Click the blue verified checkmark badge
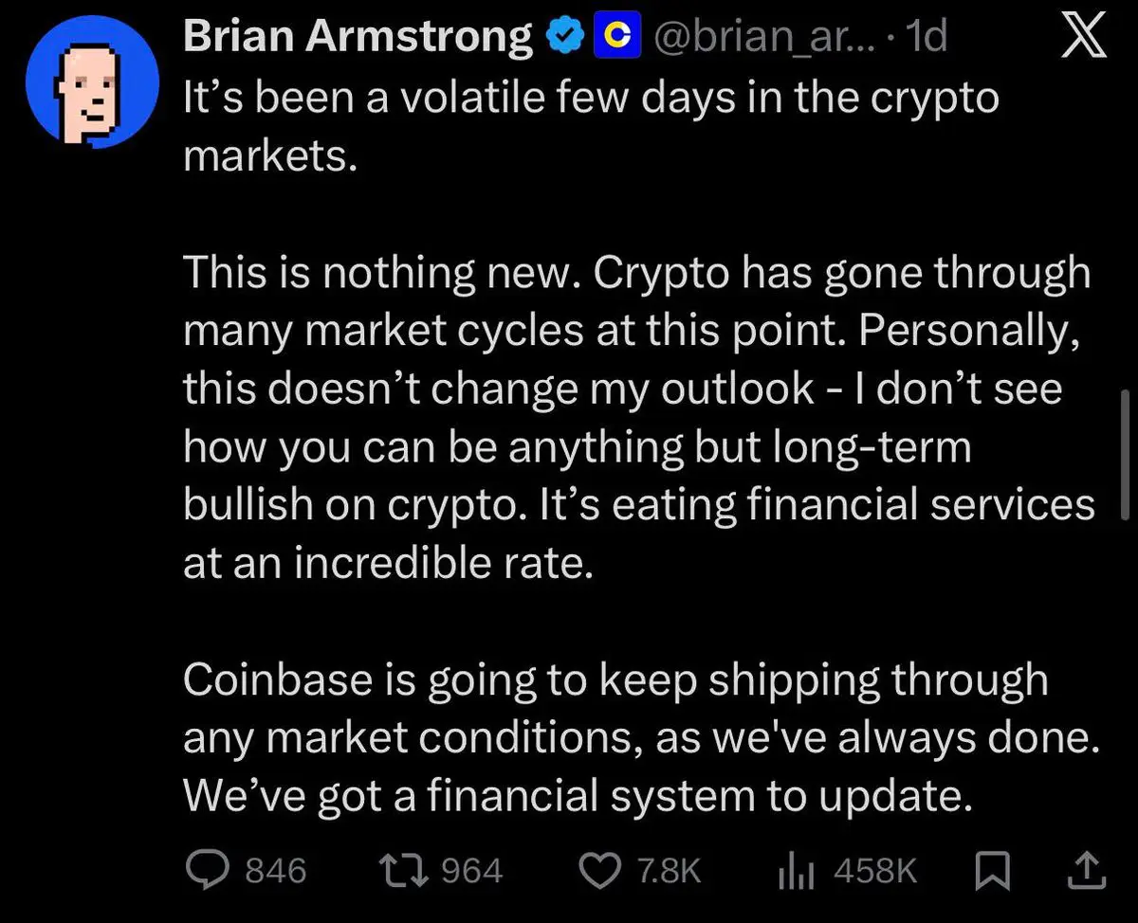Viewport: 1138px width, 923px height. tap(567, 39)
